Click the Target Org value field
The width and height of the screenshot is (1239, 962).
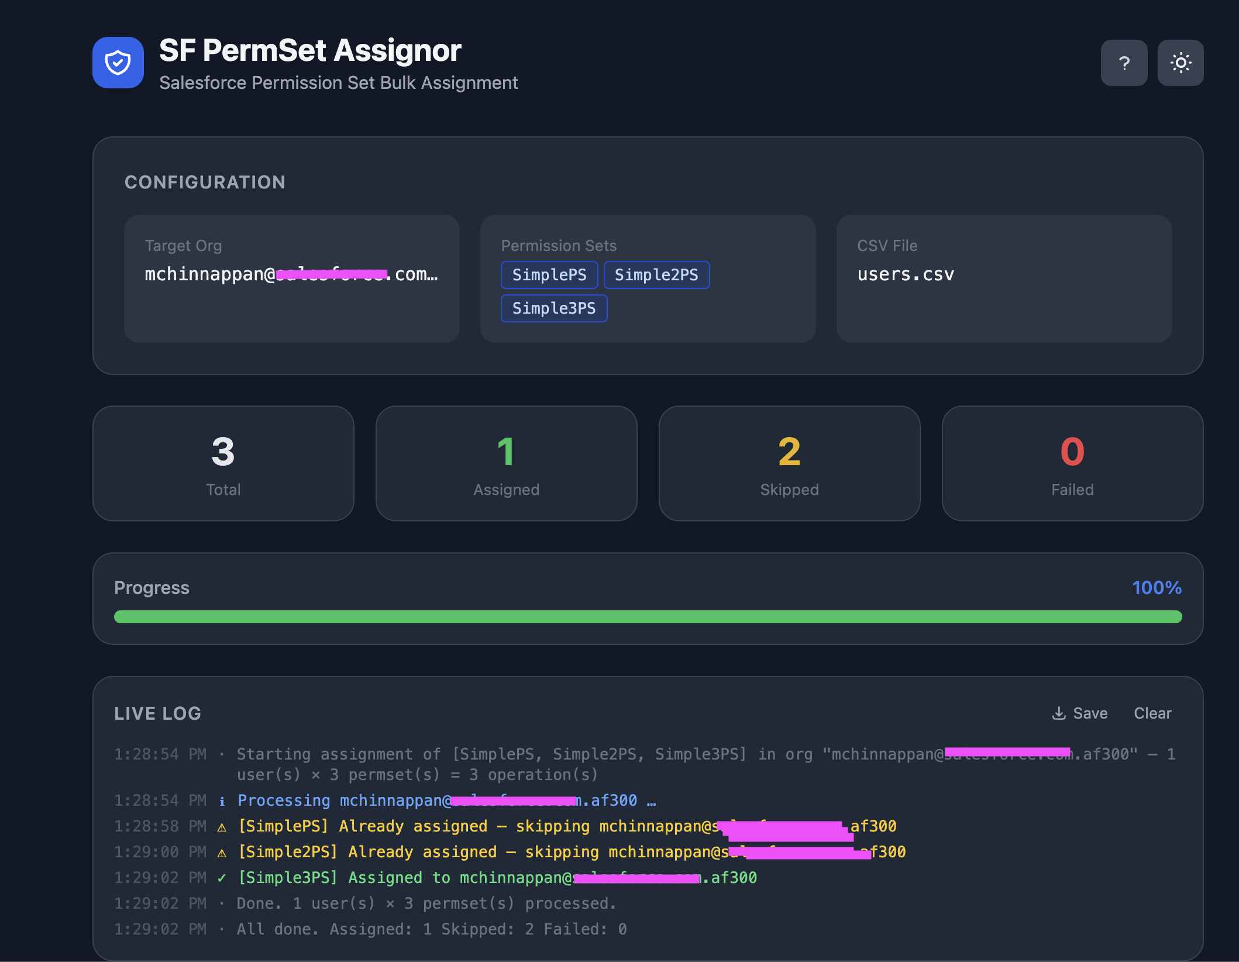click(291, 274)
